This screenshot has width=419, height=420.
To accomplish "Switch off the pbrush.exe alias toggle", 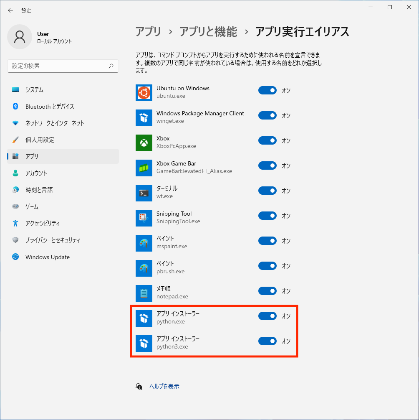I will [267, 266].
